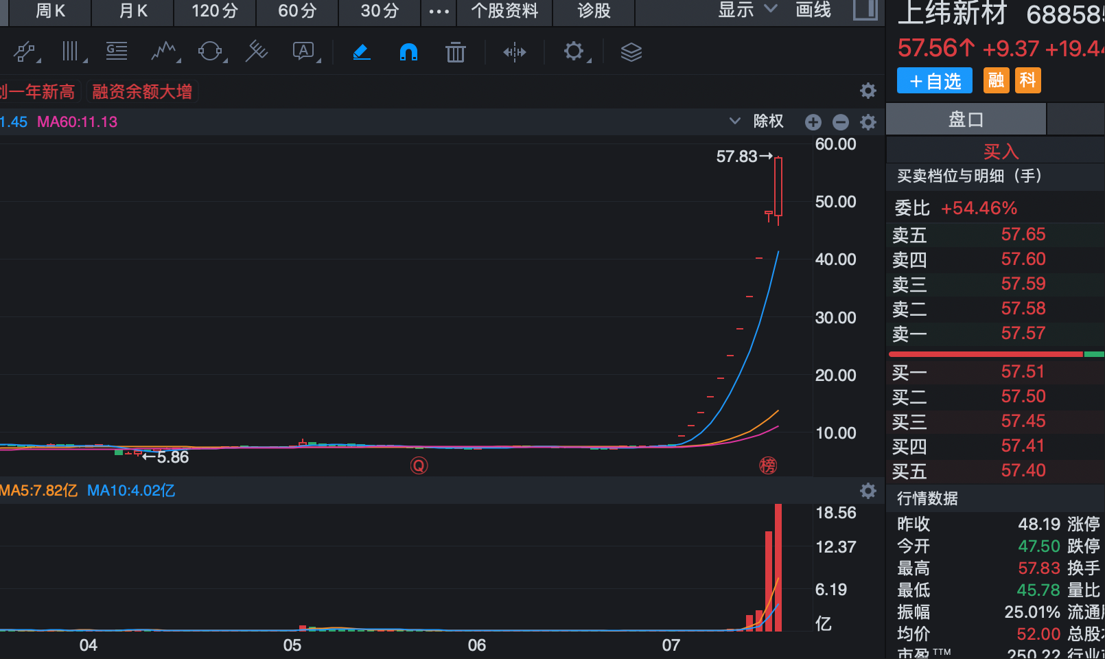Click the 买卖档位与明细 header
Viewport: 1105px width, 659px height.
click(970, 176)
